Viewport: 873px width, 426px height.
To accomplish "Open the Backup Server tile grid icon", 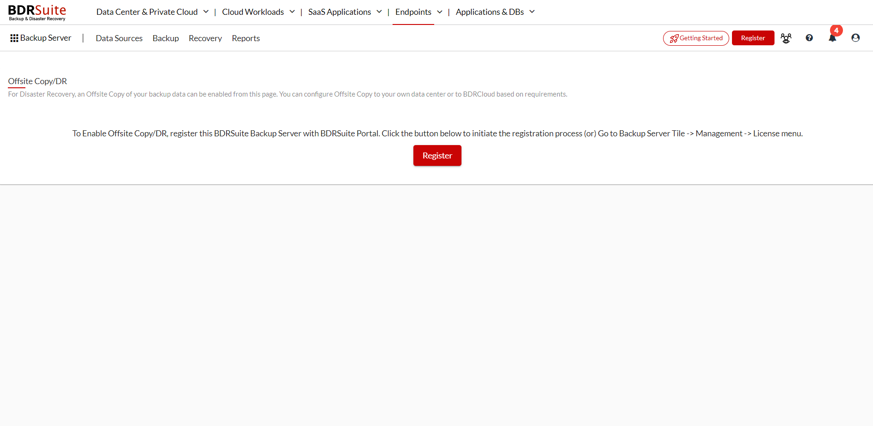I will tap(14, 38).
